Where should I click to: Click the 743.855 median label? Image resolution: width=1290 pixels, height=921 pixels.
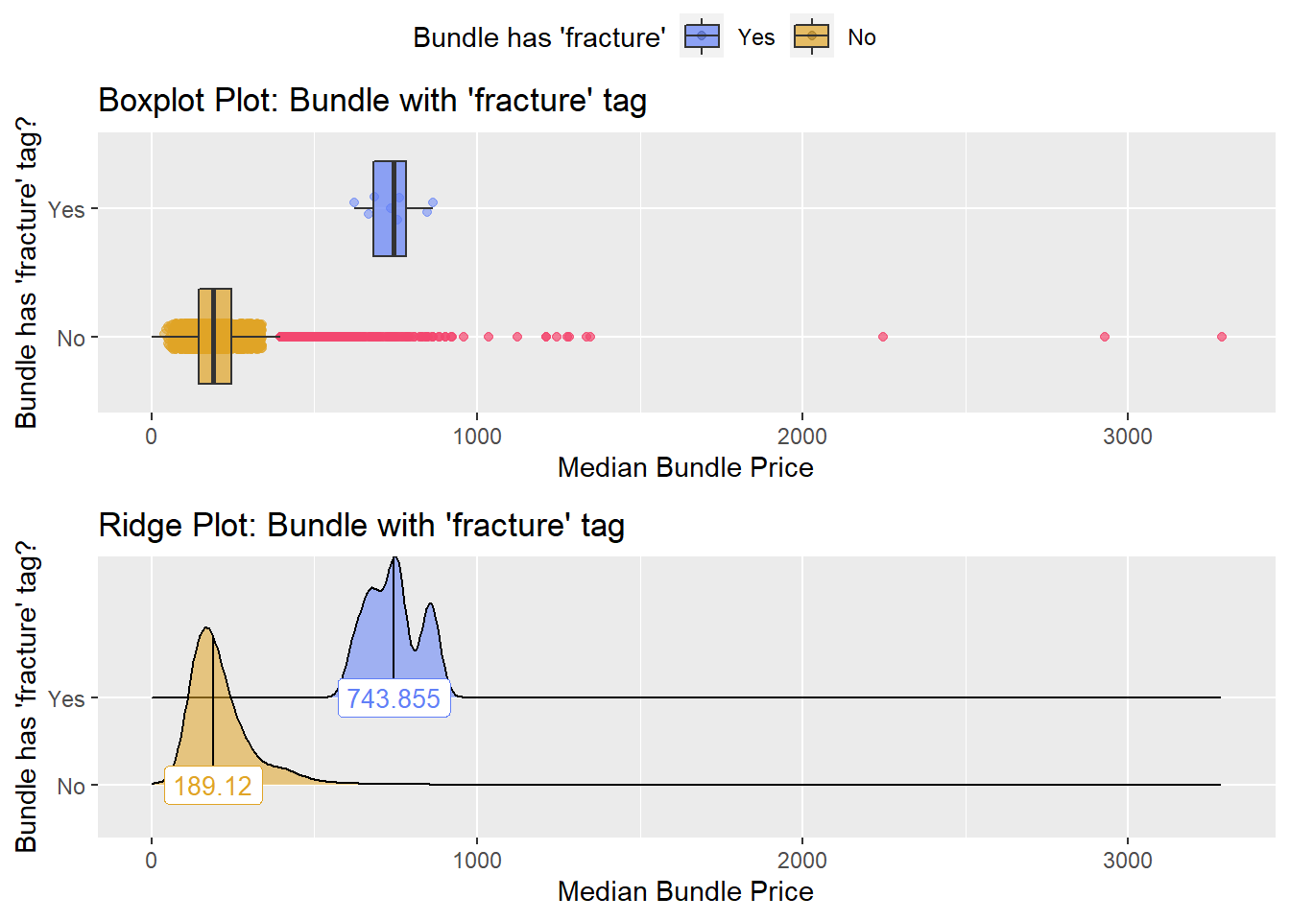coord(394,698)
